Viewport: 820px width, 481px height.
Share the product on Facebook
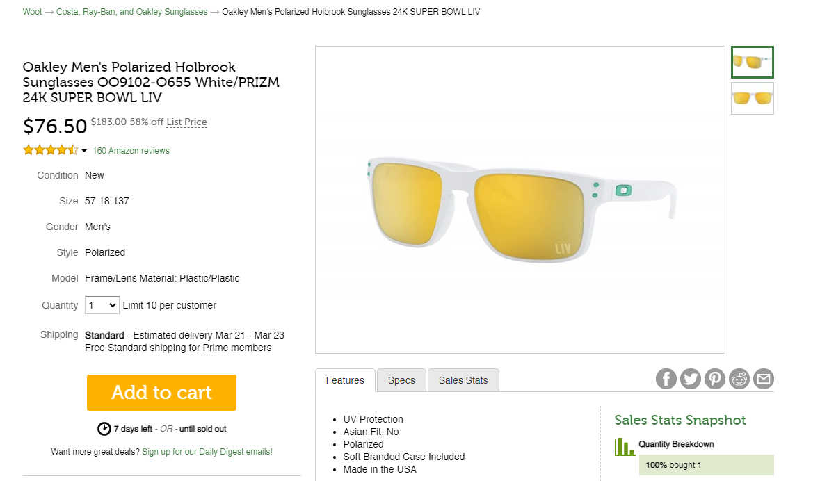tap(666, 379)
